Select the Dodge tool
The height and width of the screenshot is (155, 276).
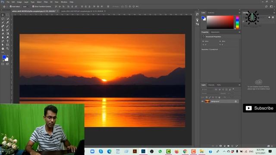pos(7,37)
